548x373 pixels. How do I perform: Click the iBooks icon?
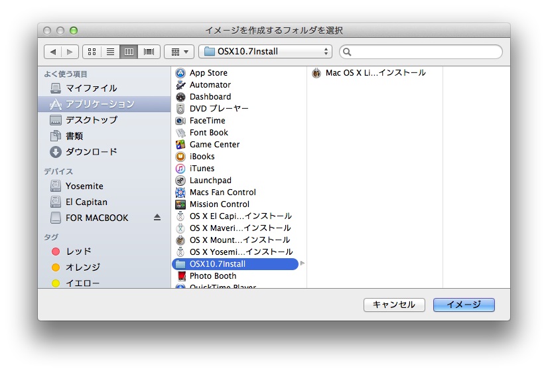180,157
